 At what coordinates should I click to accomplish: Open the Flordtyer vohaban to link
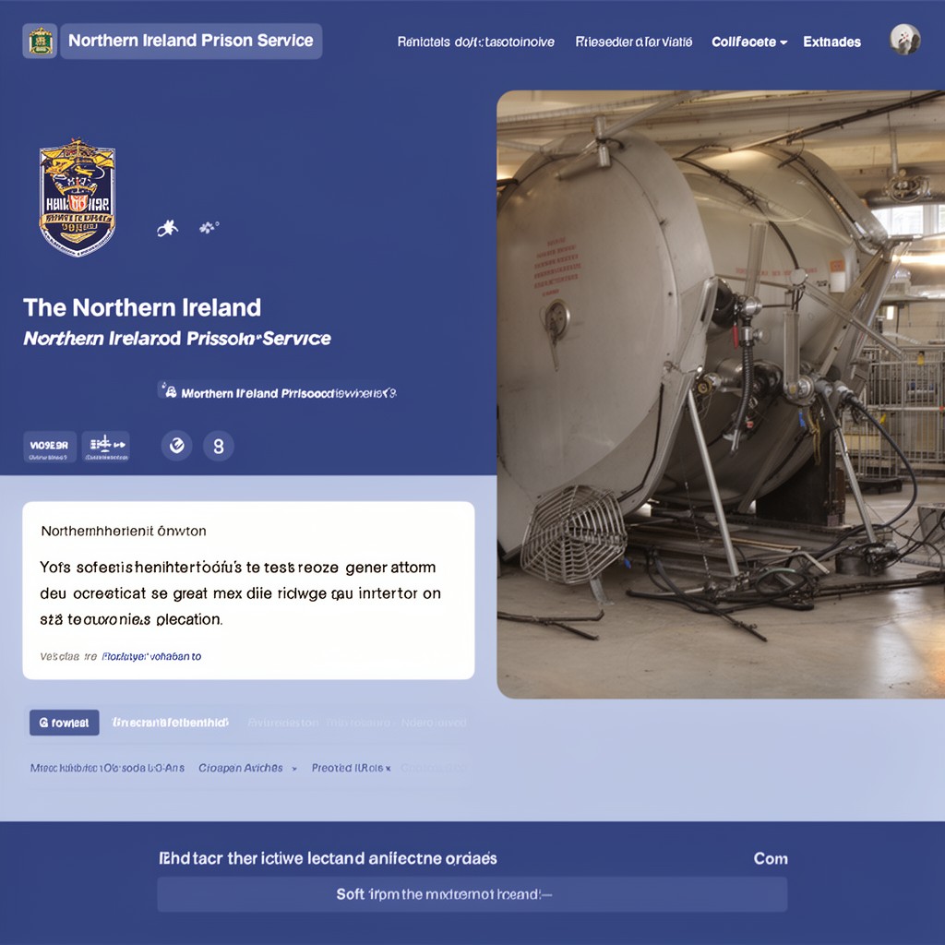pos(151,656)
